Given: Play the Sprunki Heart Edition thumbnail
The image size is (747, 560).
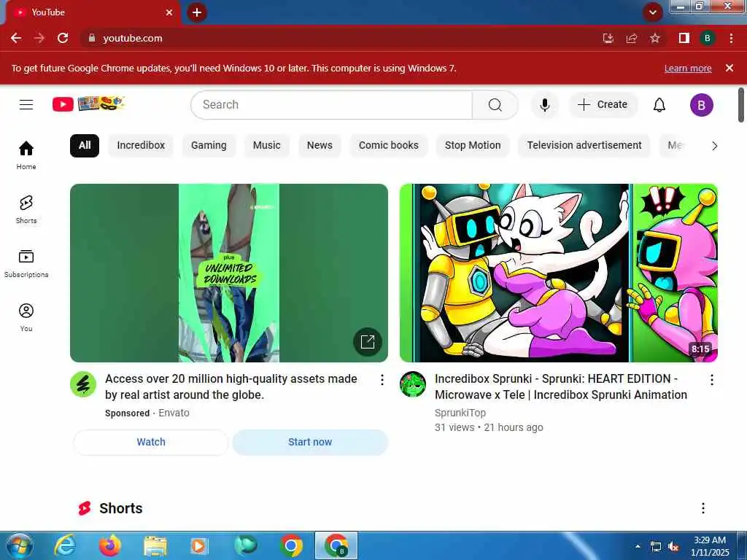Looking at the screenshot, I should (x=558, y=273).
